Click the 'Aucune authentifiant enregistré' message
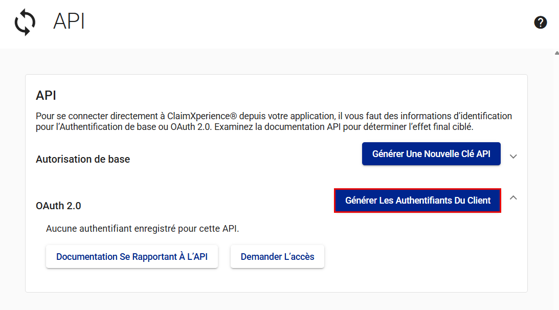The image size is (559, 310). tap(142, 228)
